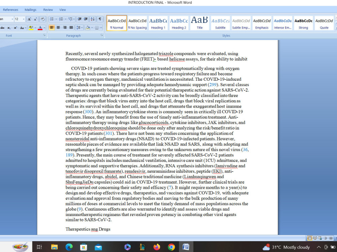Align text to the left
Screen dimensions: 337x252
pyautogui.click(x=52, y=28)
